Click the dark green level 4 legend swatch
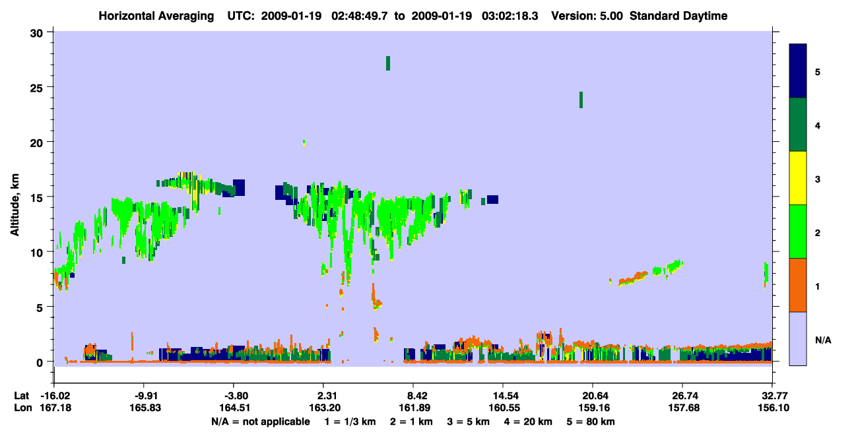 [x=798, y=125]
